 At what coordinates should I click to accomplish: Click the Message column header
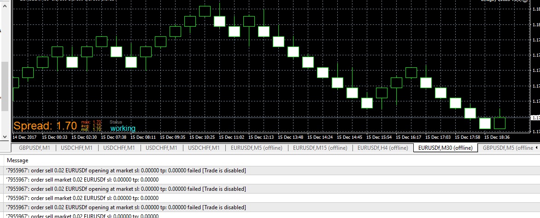[x=18, y=160]
